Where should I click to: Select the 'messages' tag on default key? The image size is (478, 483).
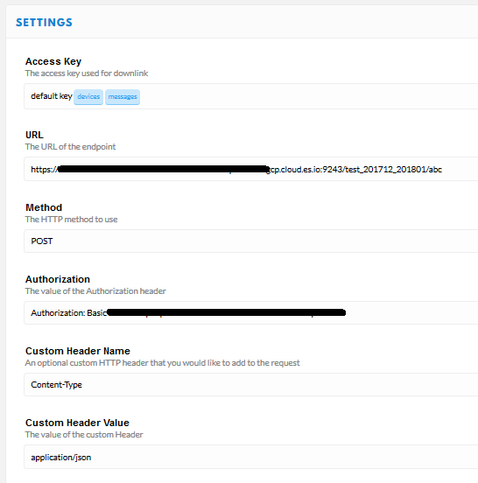tap(123, 97)
